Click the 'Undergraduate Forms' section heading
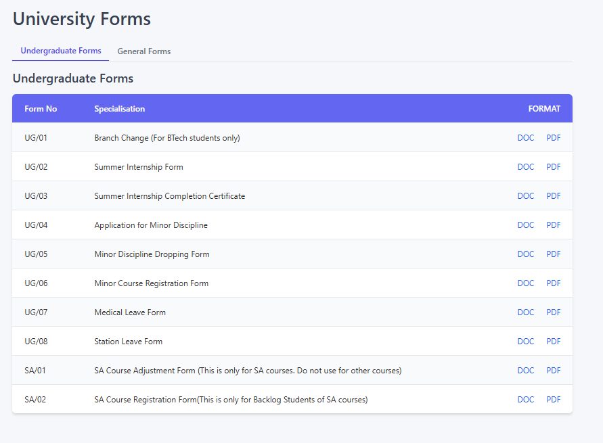Image resolution: width=603 pixels, height=443 pixels. pos(73,78)
